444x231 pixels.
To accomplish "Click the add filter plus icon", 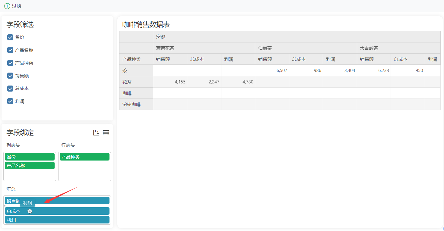I will click(7, 6).
